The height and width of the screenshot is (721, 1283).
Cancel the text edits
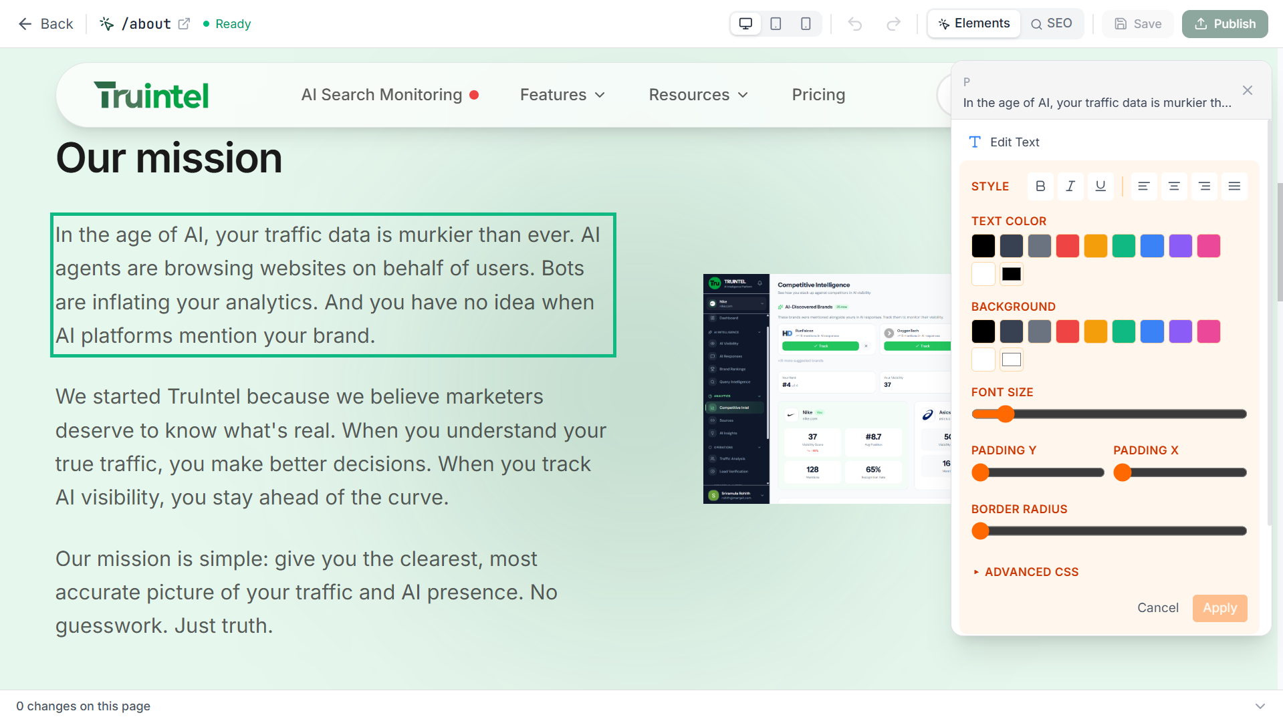[1157, 607]
